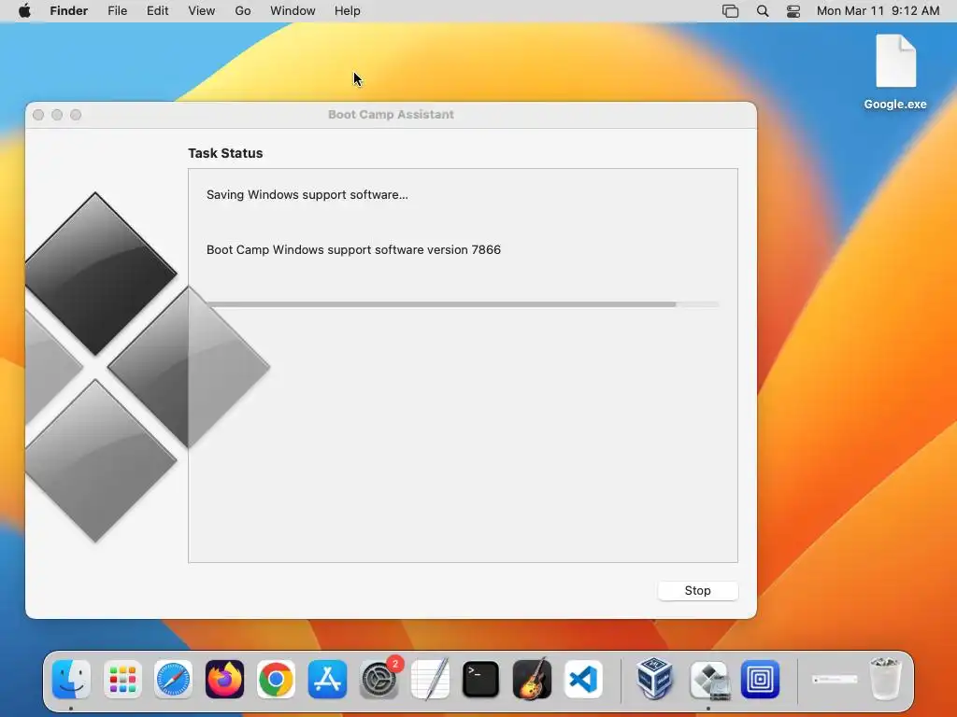Open System Settings from the Dock
This screenshot has height=717, width=957.
point(379,680)
